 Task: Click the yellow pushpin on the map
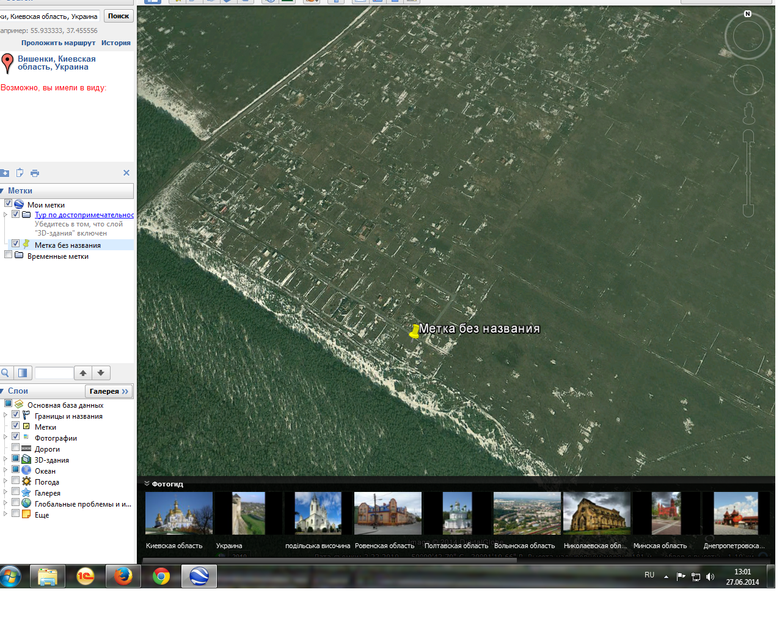pyautogui.click(x=415, y=331)
